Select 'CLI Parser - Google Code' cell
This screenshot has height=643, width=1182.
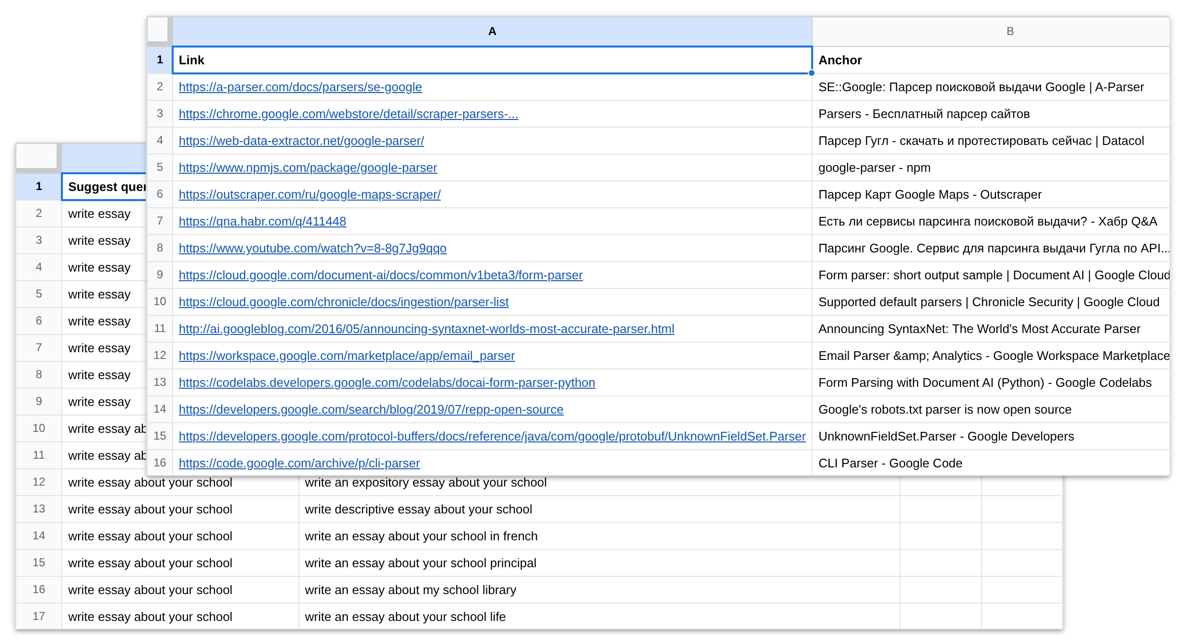pos(991,463)
